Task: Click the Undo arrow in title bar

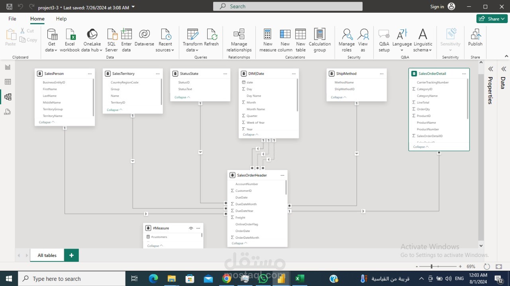Action: point(21,7)
